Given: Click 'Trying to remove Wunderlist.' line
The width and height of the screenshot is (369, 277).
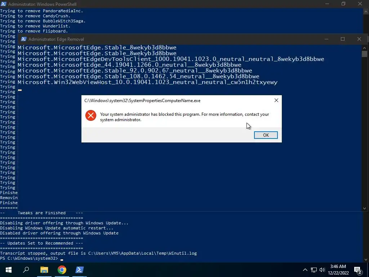Looking at the screenshot, I should (x=35, y=26).
